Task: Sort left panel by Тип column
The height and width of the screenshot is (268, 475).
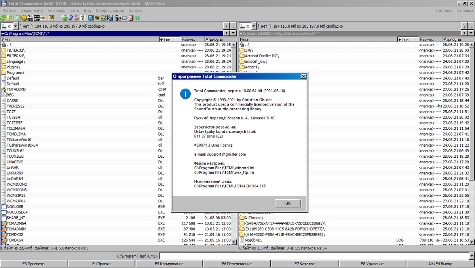Action: pos(169,40)
